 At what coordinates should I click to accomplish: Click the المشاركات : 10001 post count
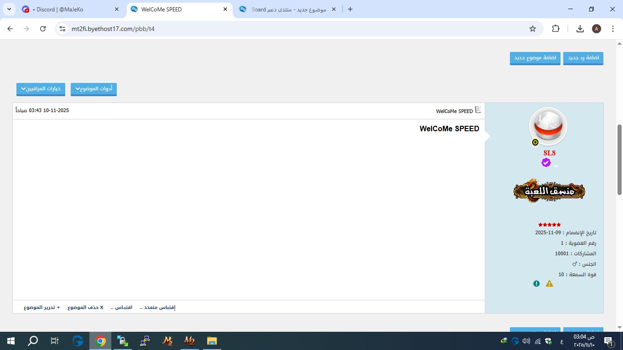(576, 253)
